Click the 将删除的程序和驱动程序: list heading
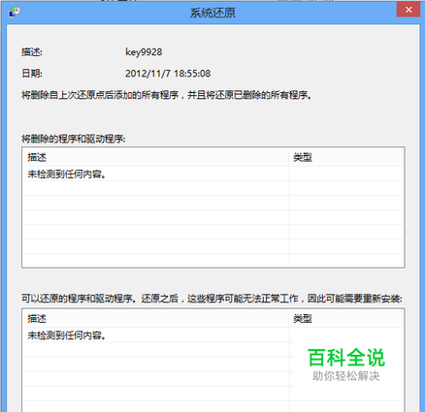 tap(74, 139)
